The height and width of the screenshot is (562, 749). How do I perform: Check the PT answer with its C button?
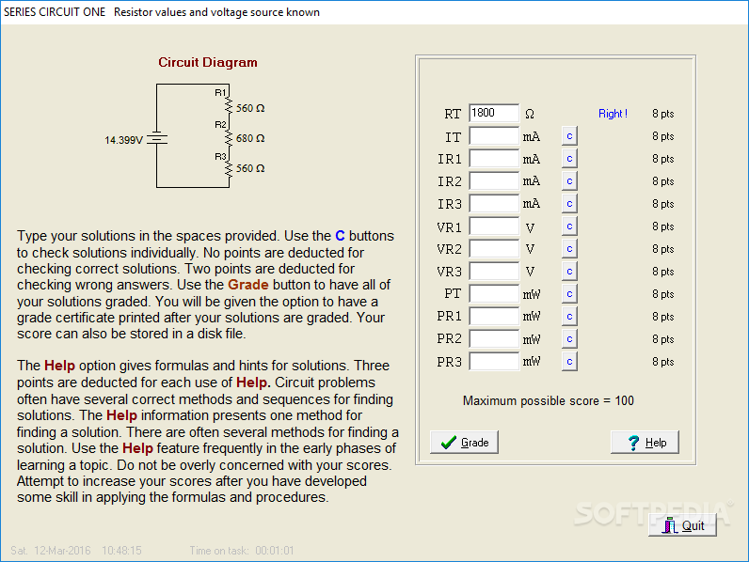tap(569, 294)
